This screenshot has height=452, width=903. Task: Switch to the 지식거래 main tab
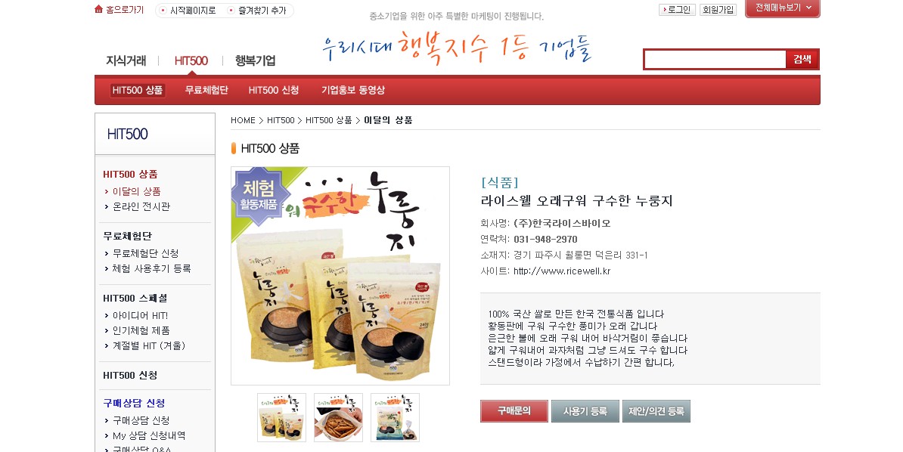click(x=126, y=60)
